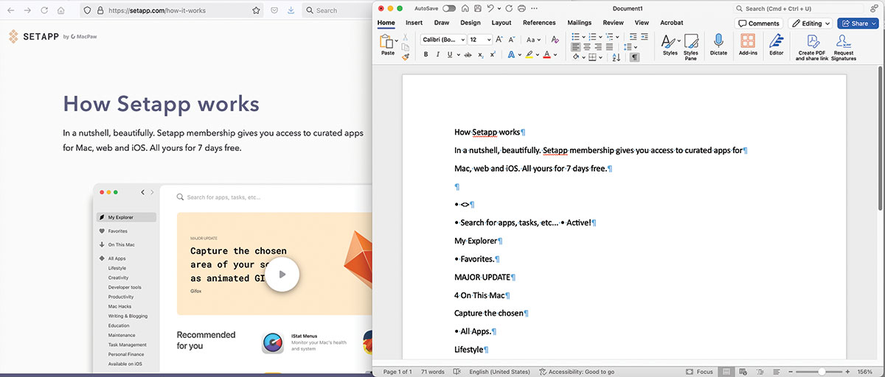Open the Bullets list dropdown
885x377 pixels.
pyautogui.click(x=583, y=37)
